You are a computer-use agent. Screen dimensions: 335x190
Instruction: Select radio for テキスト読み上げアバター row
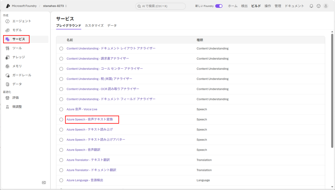pos(61,140)
